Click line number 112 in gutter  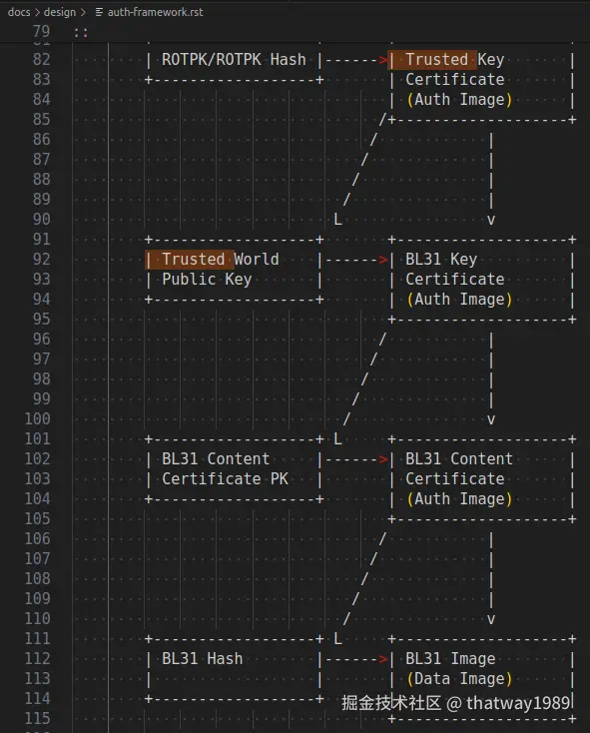37,658
